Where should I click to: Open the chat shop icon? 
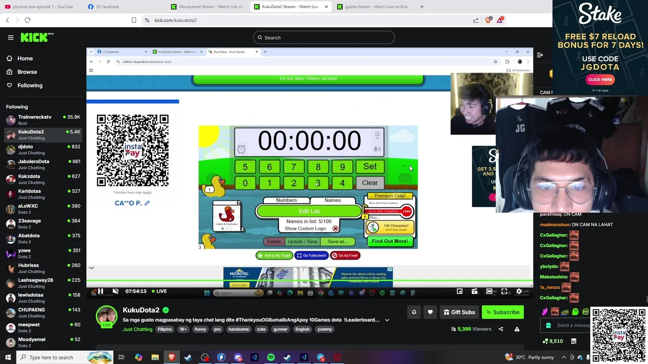574,341
